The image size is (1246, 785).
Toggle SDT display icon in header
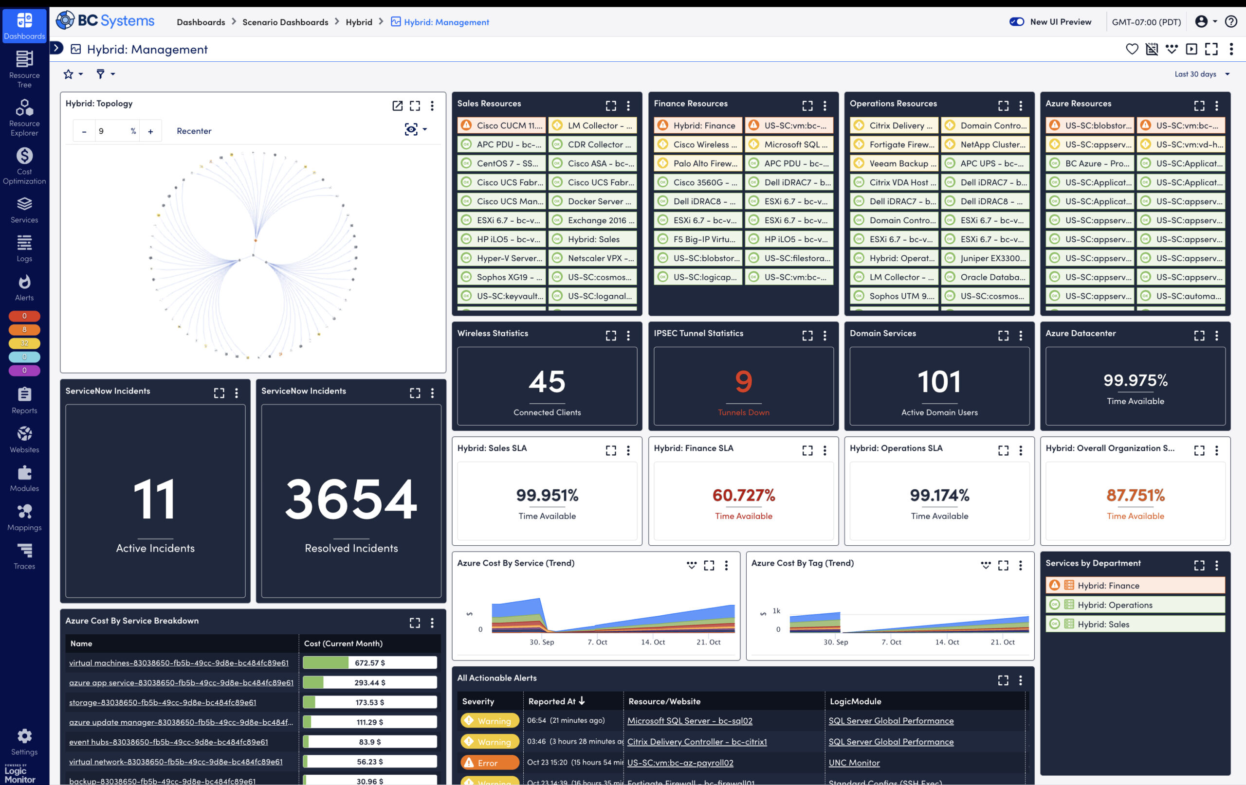1152,49
